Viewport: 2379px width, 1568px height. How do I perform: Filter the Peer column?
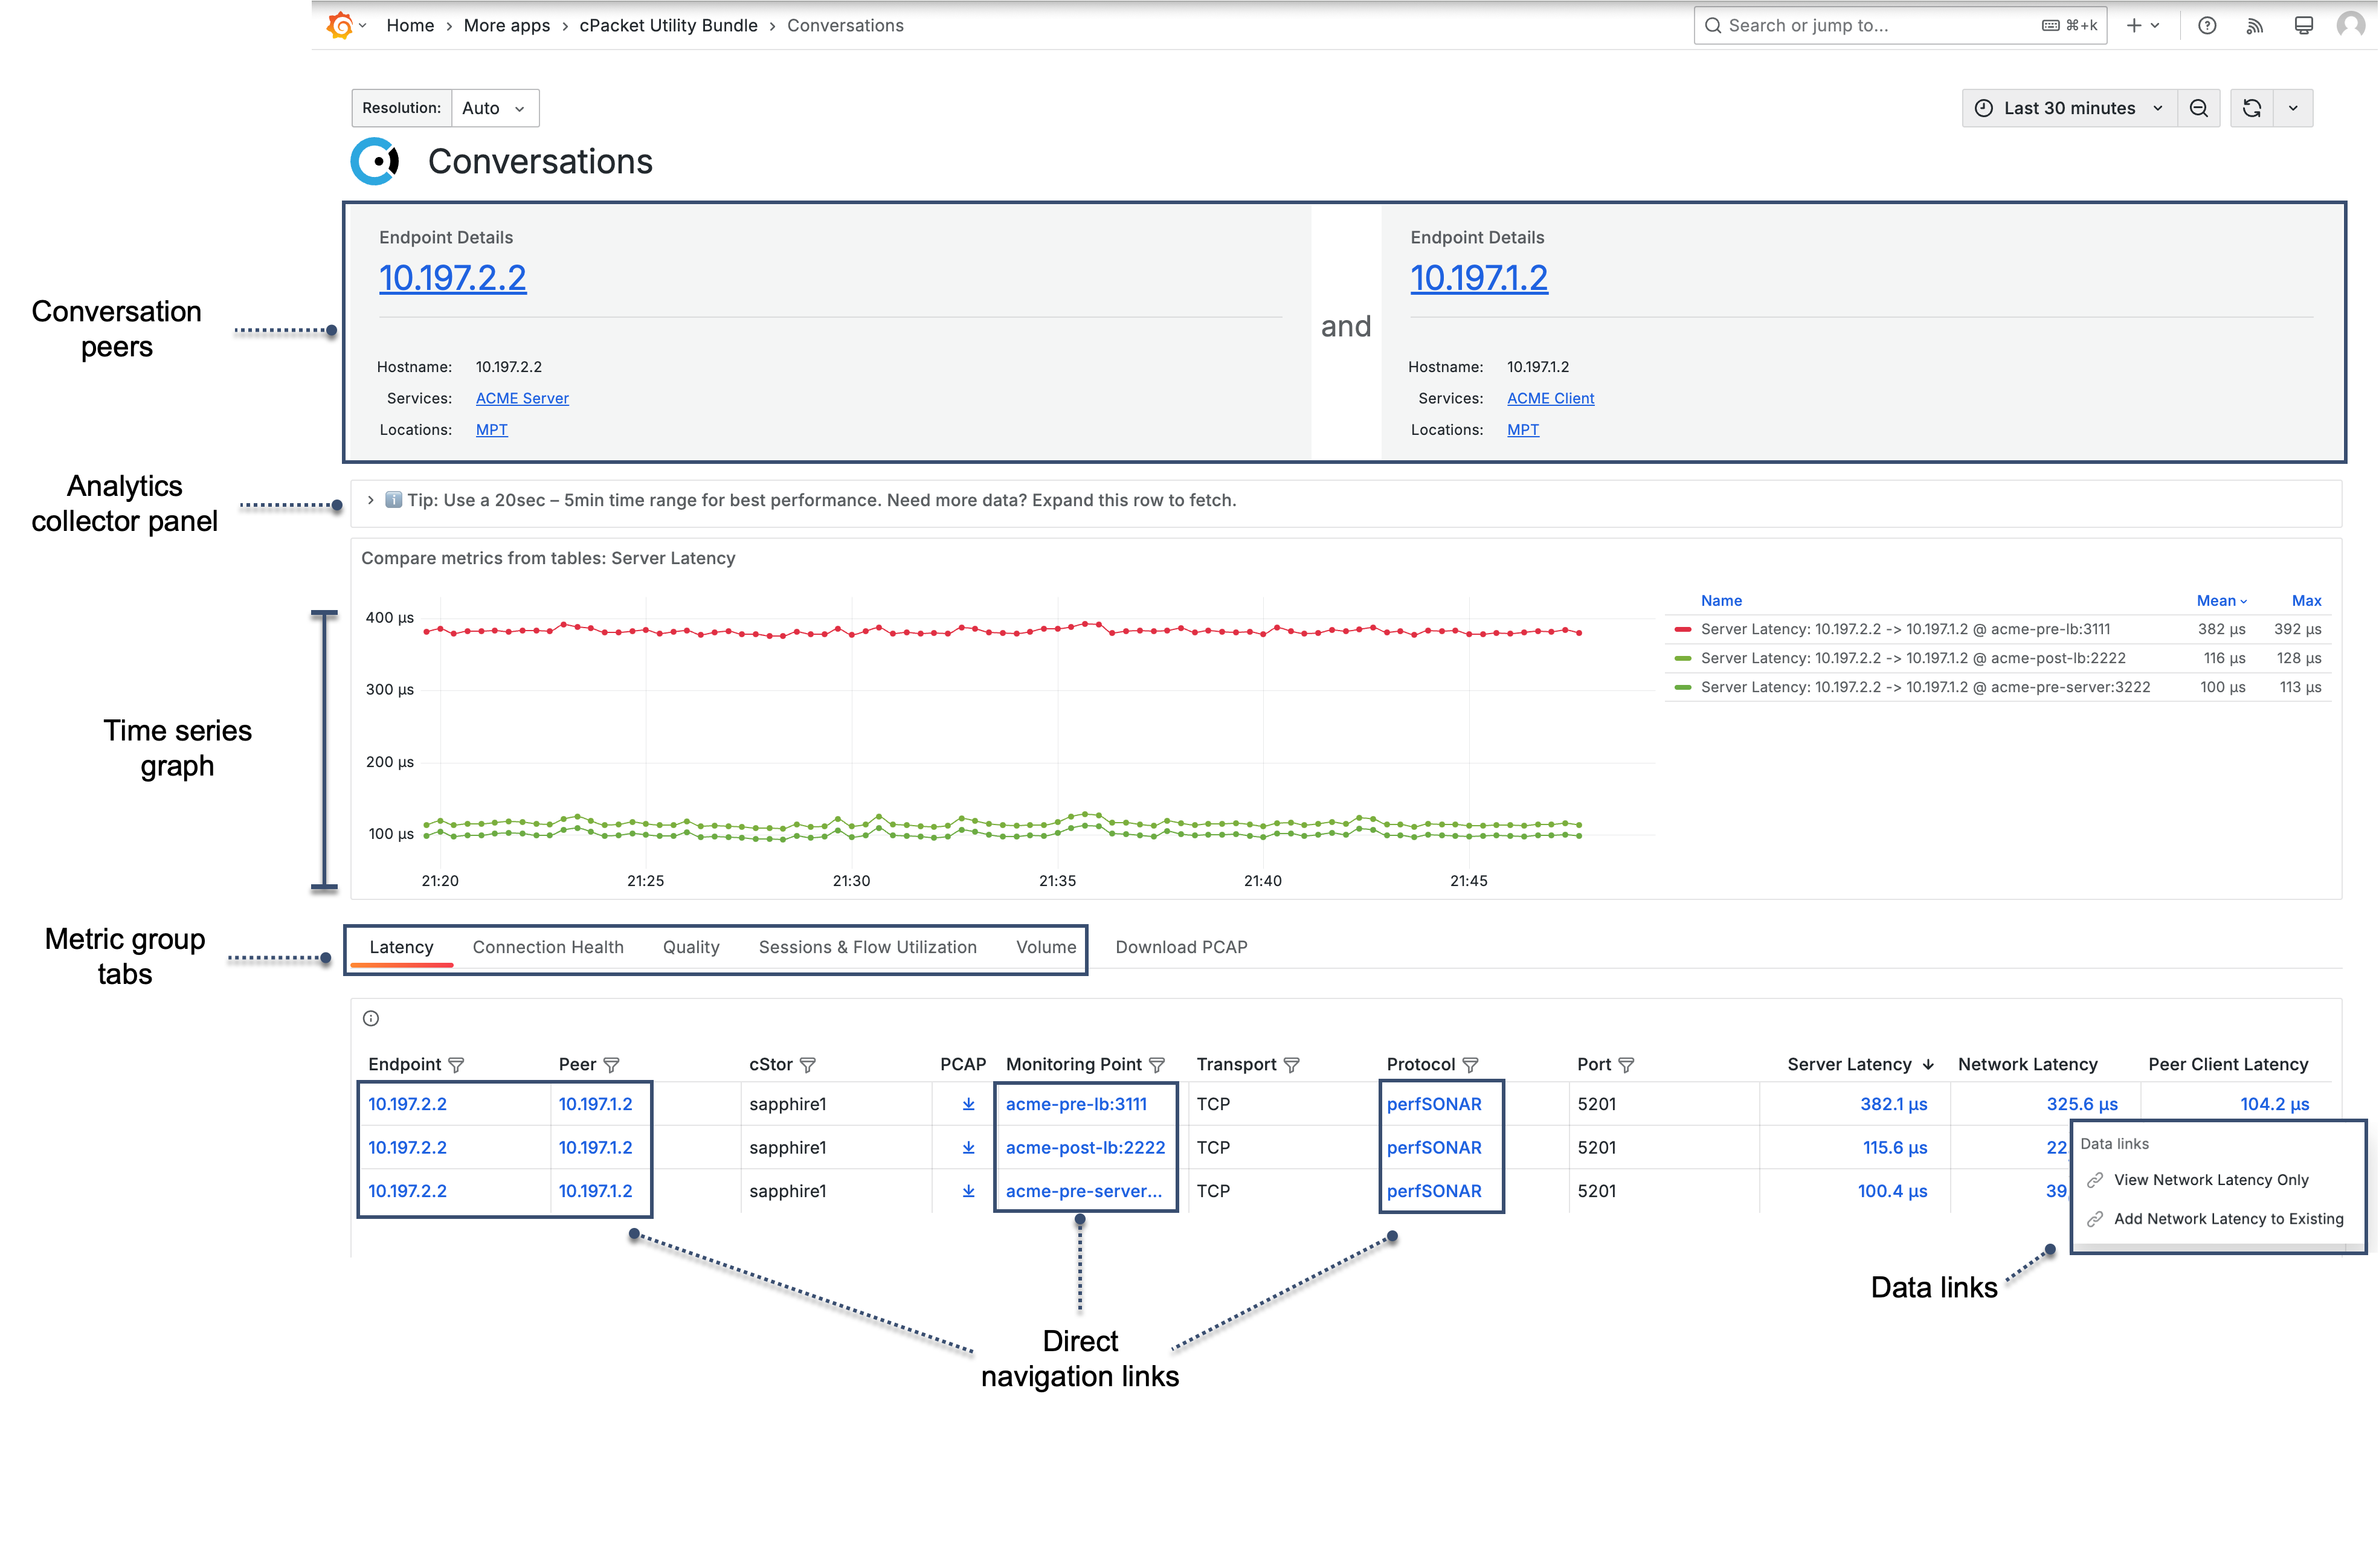[x=611, y=1065]
